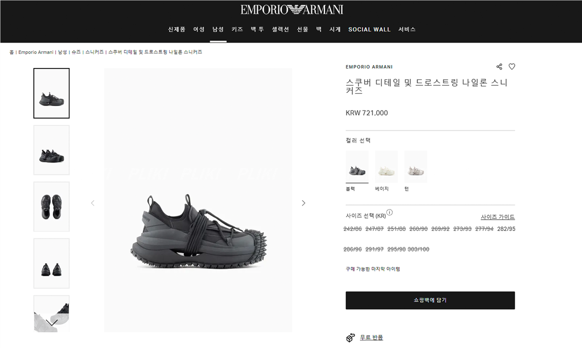The width and height of the screenshot is (582, 348).
Task: Select the 베이지 color option
Action: [x=386, y=167]
